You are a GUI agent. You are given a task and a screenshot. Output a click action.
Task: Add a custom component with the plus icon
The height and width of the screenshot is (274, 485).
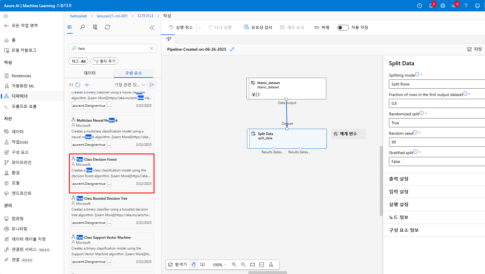pyautogui.click(x=87, y=85)
